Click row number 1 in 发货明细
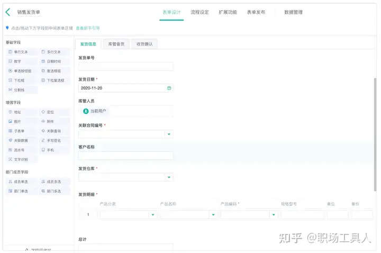381x253 pixels. pyautogui.click(x=88, y=214)
